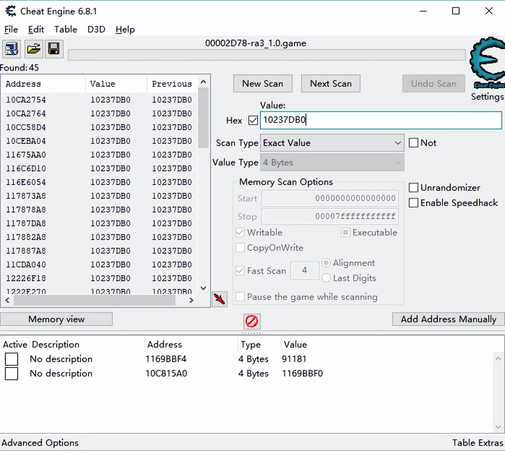
Task: Click the Next Scan button
Action: click(x=331, y=83)
